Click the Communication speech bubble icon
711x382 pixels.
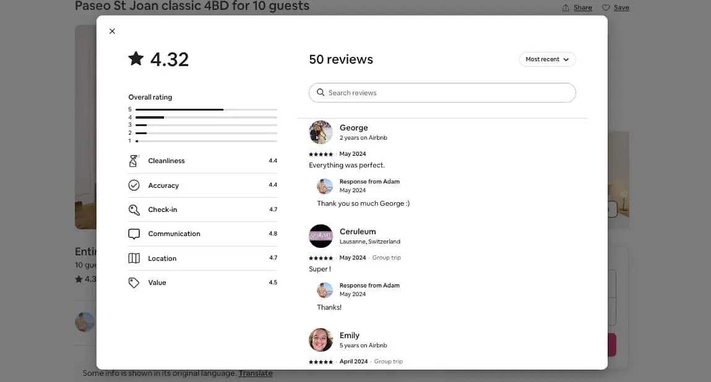point(134,234)
